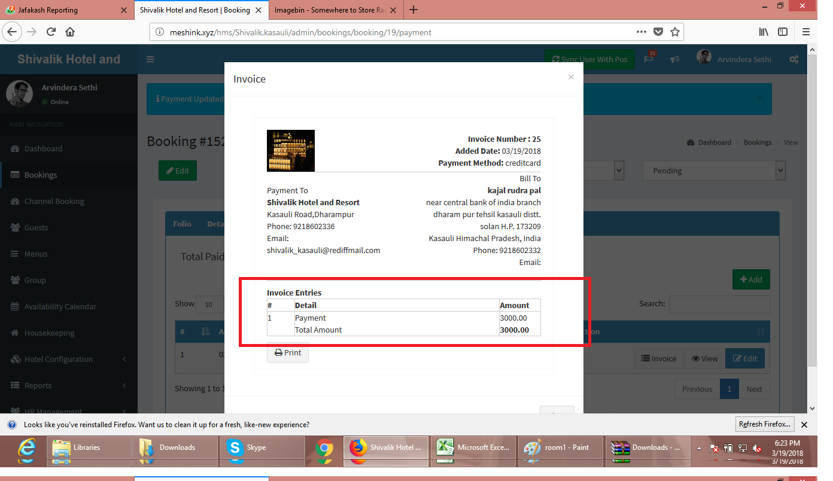Screen dimensions: 833x481
Task: Edit booking with green Edit button
Action: coord(178,171)
